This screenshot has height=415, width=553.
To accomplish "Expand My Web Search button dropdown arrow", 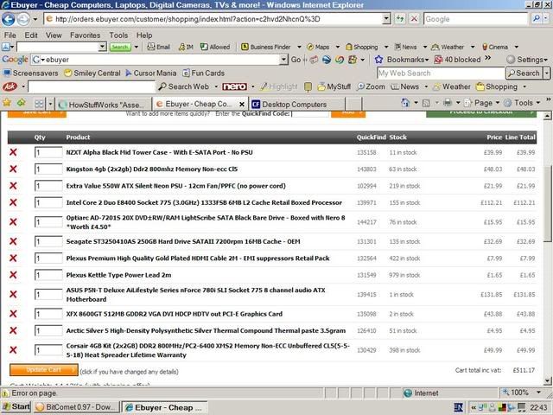I will pyautogui.click(x=546, y=73).
